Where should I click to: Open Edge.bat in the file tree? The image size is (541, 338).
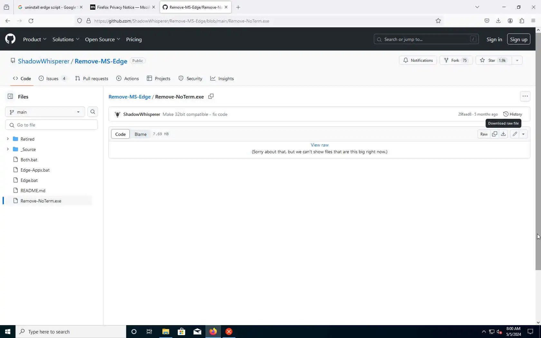(x=29, y=180)
